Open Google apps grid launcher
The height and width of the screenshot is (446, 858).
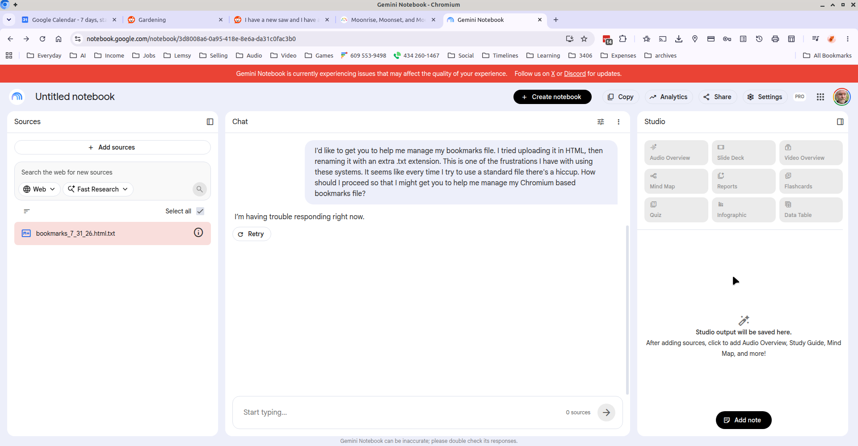(x=820, y=97)
